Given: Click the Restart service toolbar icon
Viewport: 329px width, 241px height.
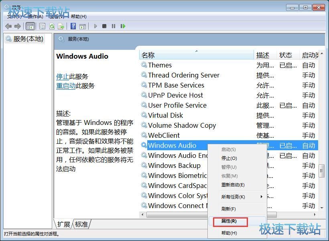Looking at the screenshot, I should (x=123, y=26).
